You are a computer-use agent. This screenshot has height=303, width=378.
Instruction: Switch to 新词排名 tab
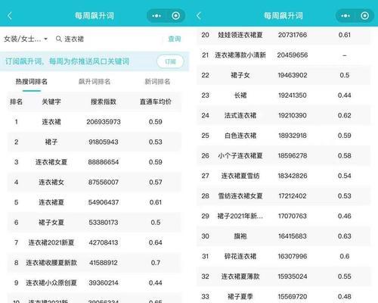[x=157, y=82]
